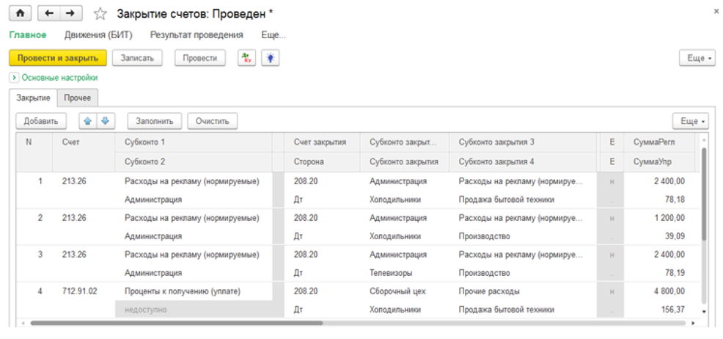This screenshot has width=723, height=339.
Task: Add document to favorites with star
Action: tap(101, 13)
